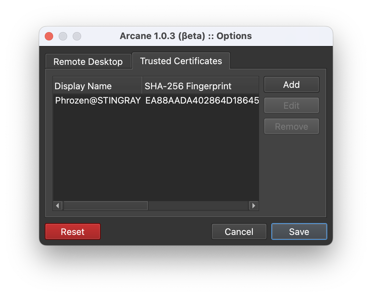This screenshot has height=297, width=372.
Task: Click the disabled Remove button
Action: (x=291, y=126)
